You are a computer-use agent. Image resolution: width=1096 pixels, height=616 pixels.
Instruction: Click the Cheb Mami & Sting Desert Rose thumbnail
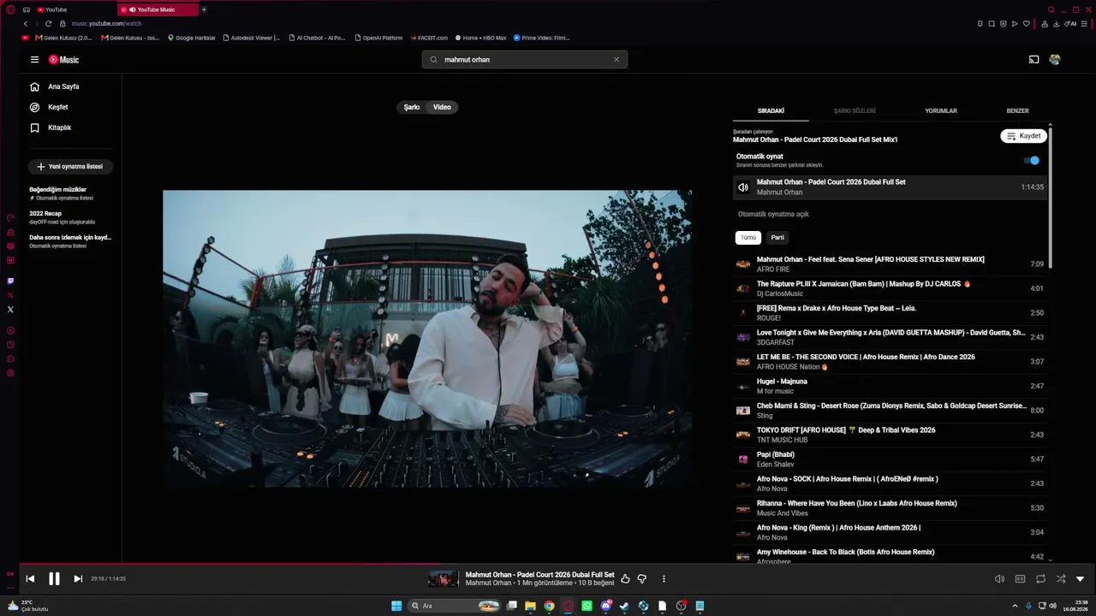[x=743, y=411]
